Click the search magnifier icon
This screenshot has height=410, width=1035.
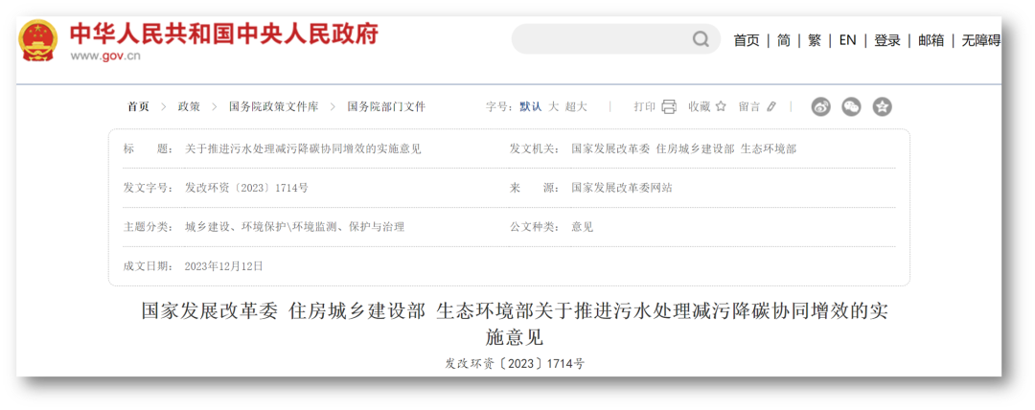(701, 39)
